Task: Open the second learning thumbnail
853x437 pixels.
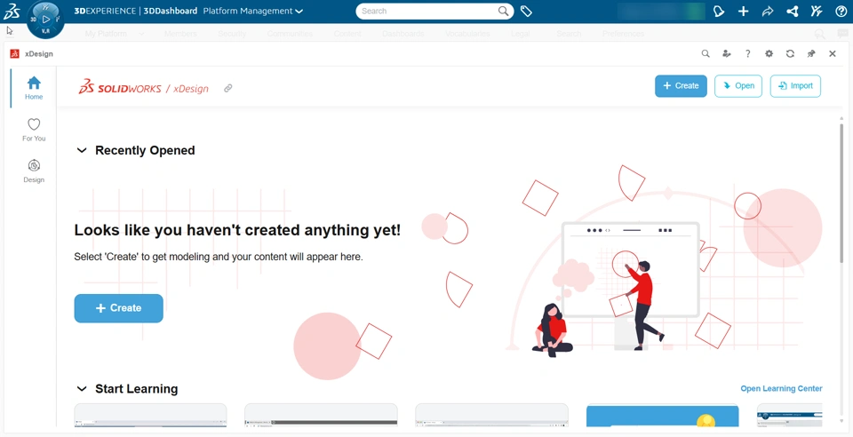Action: [321, 416]
